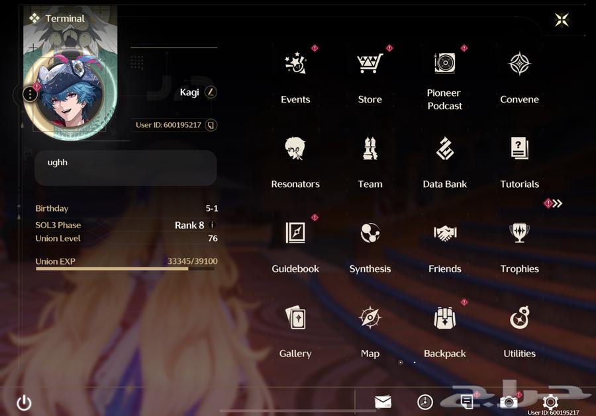Image resolution: width=596 pixels, height=416 pixels.
Task: Open the Store cart icon
Action: tap(370, 65)
